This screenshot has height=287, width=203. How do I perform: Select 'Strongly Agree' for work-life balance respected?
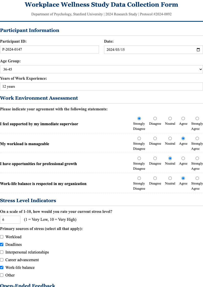(197, 178)
